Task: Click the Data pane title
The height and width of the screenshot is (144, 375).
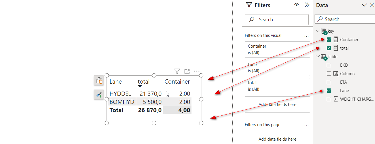Action: click(x=322, y=5)
